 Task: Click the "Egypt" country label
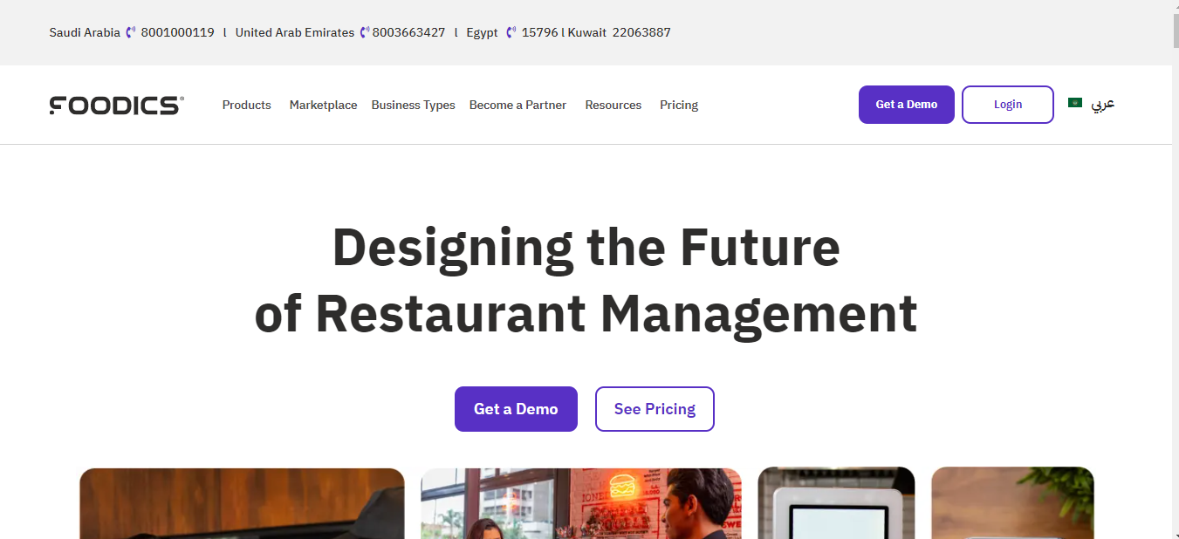point(482,32)
